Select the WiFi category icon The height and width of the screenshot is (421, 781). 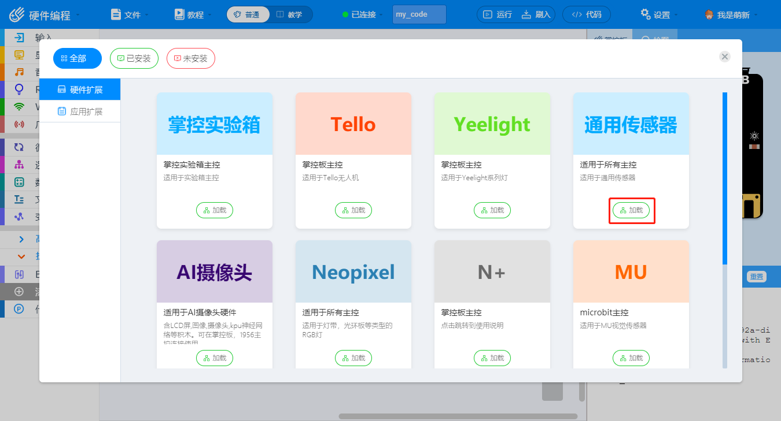coord(20,107)
